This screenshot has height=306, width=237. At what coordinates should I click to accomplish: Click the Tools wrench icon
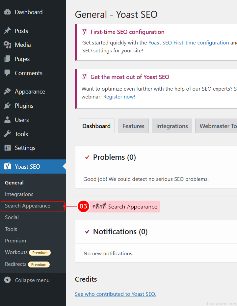tap(7, 134)
